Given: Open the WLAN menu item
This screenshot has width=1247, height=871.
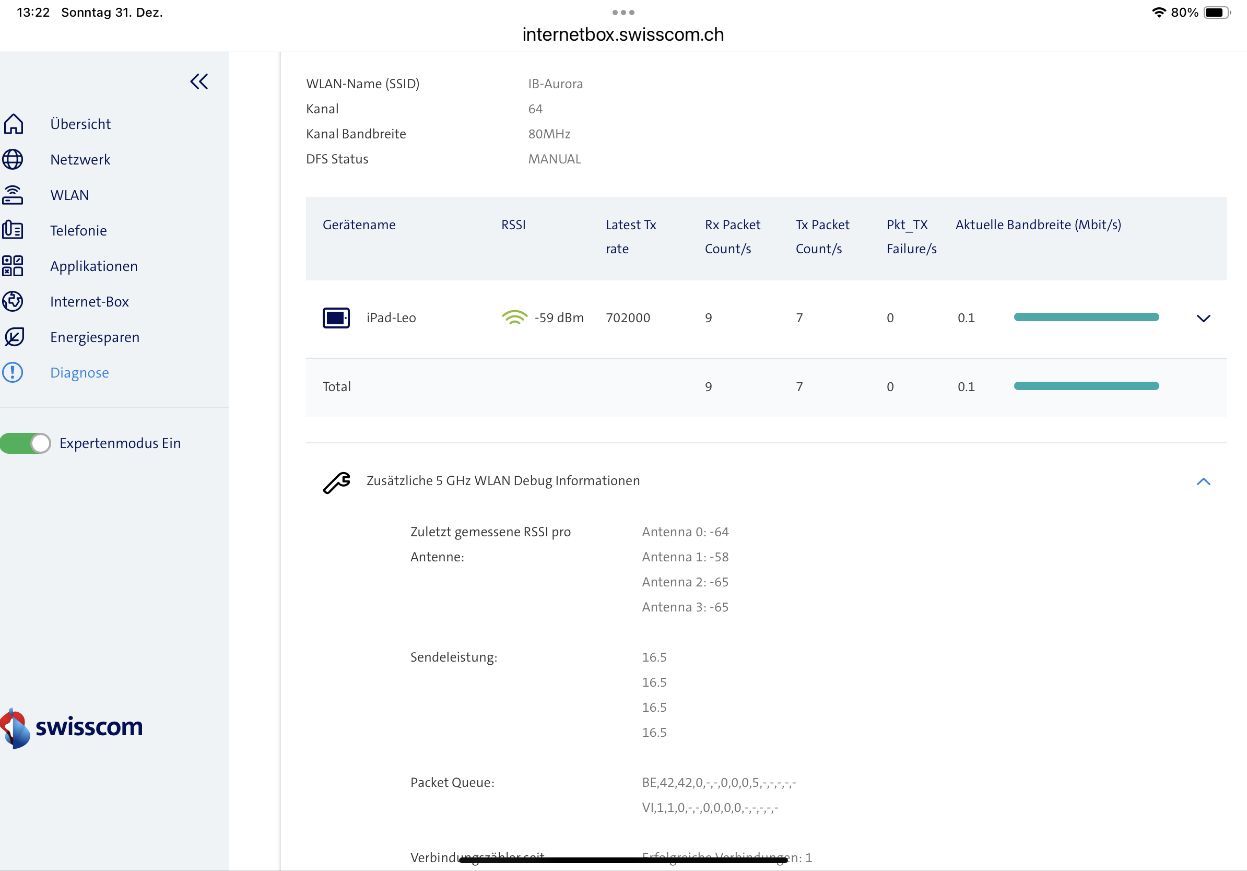Looking at the screenshot, I should click(x=69, y=195).
